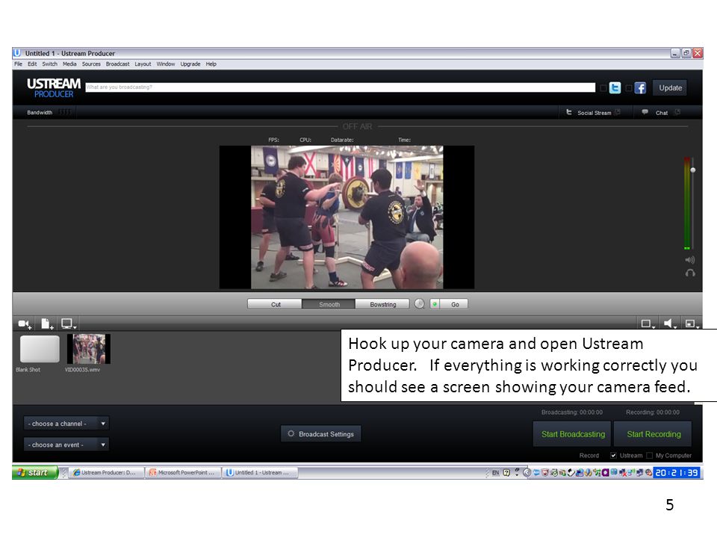Check the Ustream record checkbox
Viewport: 717px width, 538px height.
coord(613,455)
